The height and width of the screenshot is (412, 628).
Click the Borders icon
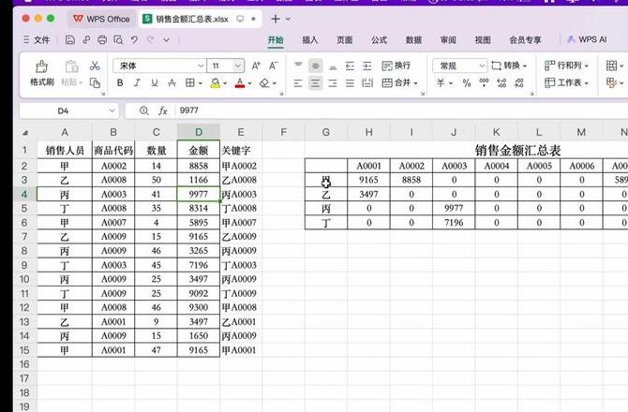[190, 82]
